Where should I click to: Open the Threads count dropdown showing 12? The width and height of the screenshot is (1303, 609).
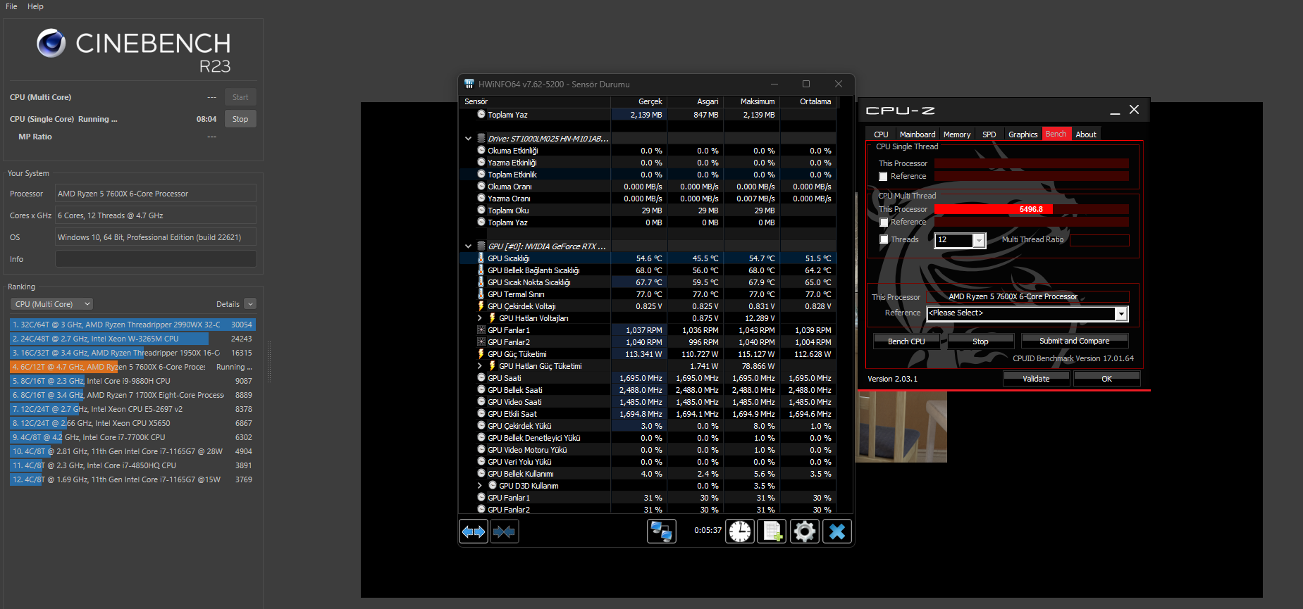pos(979,241)
